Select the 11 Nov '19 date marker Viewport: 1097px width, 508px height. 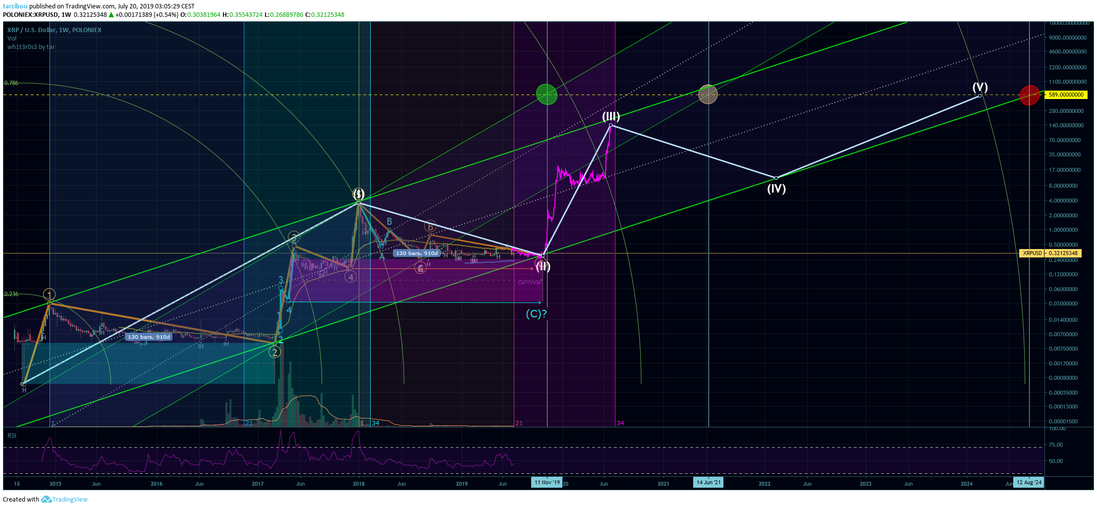(547, 482)
